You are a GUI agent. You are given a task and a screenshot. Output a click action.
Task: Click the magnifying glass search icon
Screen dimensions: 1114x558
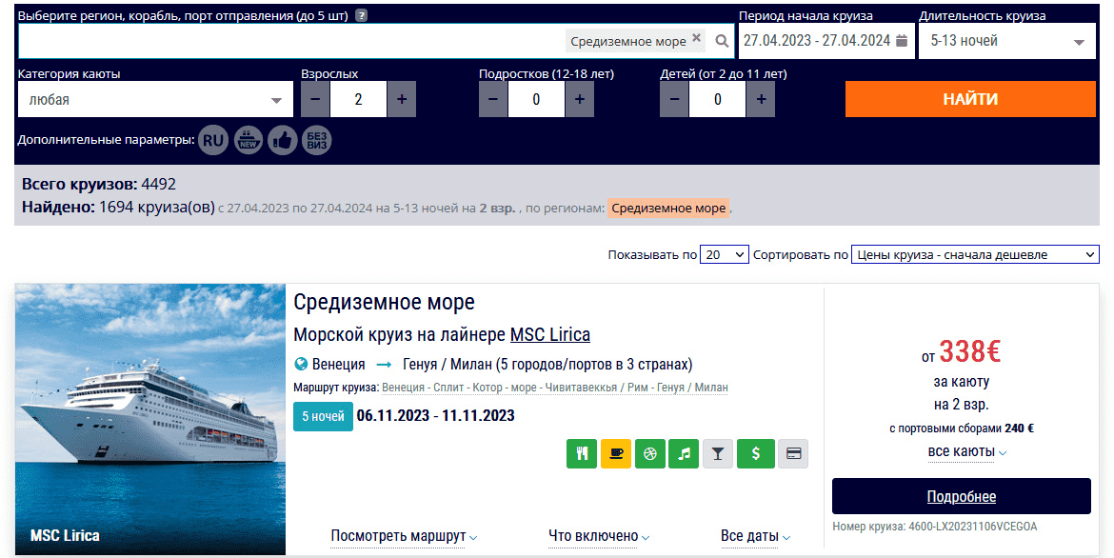click(722, 41)
